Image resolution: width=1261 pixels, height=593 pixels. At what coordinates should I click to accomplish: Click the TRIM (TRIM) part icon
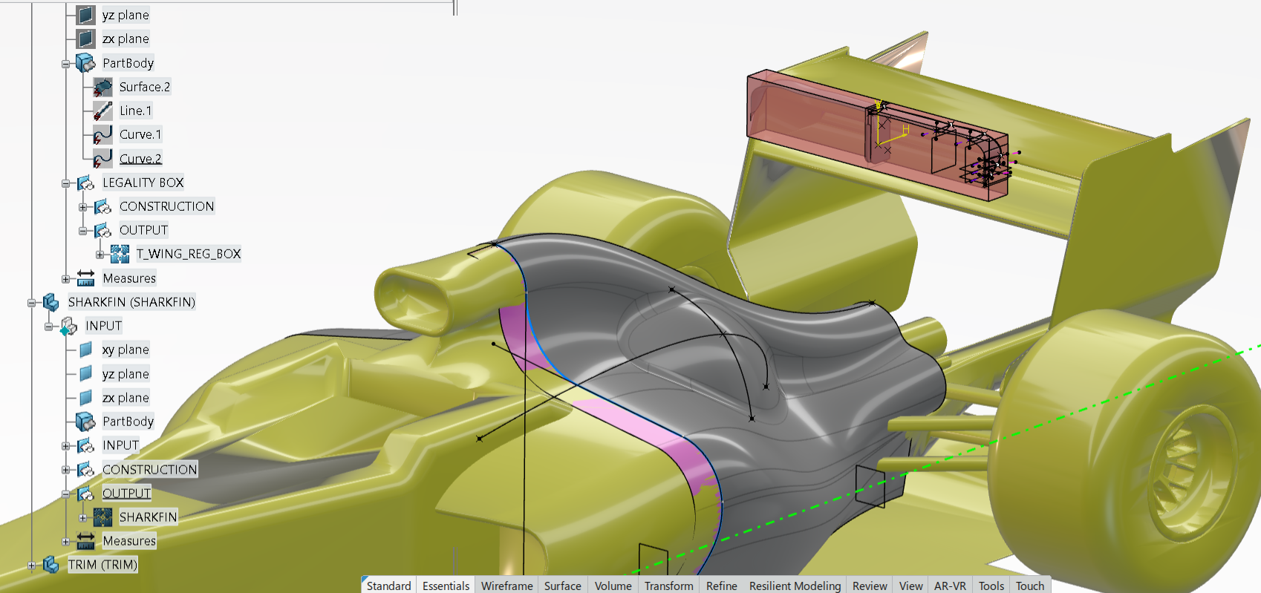[x=51, y=565]
